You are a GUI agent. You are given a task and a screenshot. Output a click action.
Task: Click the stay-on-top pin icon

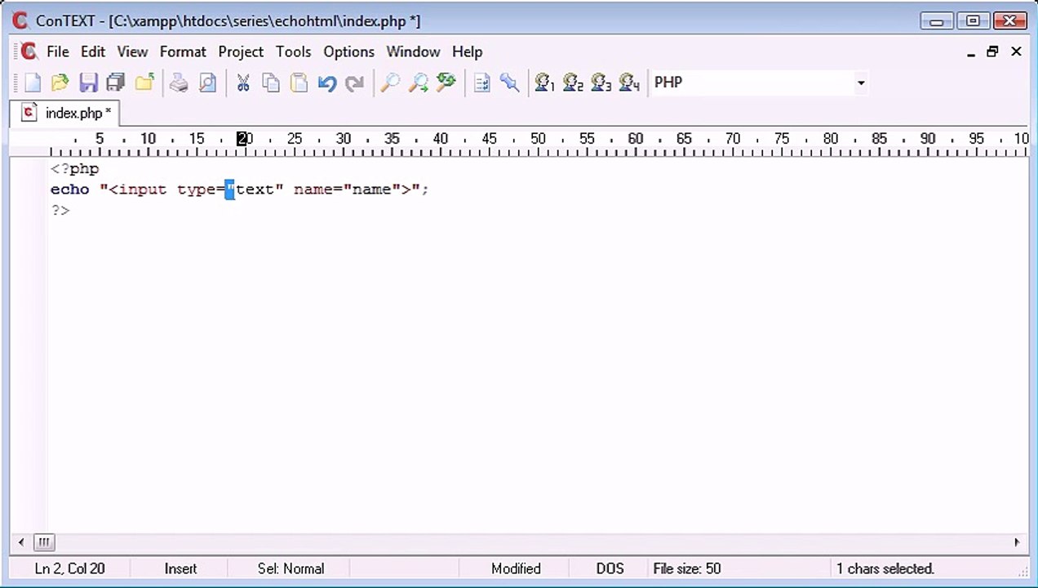510,82
